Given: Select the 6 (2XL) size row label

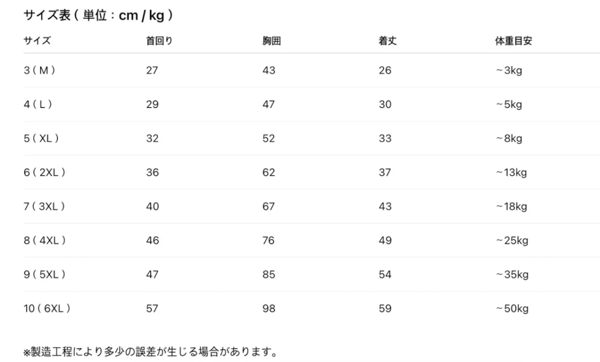Looking at the screenshot, I should pyautogui.click(x=45, y=172).
